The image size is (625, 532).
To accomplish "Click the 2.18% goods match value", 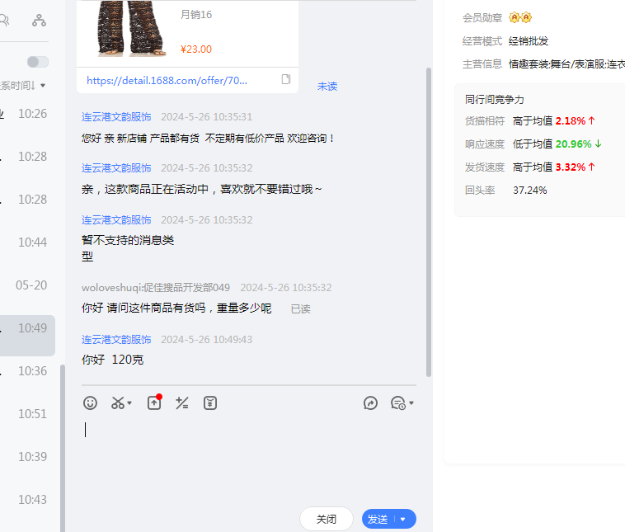I will (x=571, y=121).
